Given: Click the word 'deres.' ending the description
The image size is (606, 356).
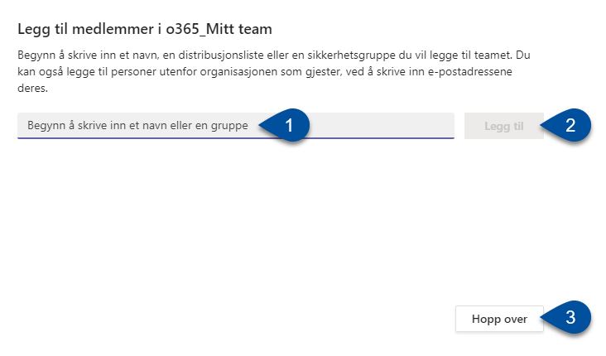Looking at the screenshot, I should pos(33,88).
